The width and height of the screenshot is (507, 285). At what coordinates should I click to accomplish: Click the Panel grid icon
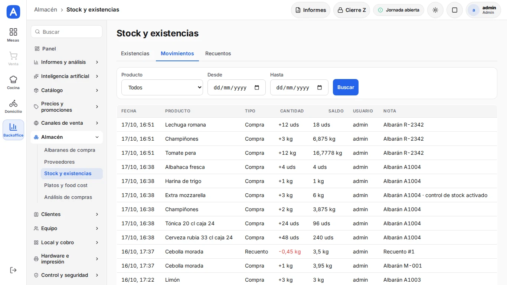point(37,49)
